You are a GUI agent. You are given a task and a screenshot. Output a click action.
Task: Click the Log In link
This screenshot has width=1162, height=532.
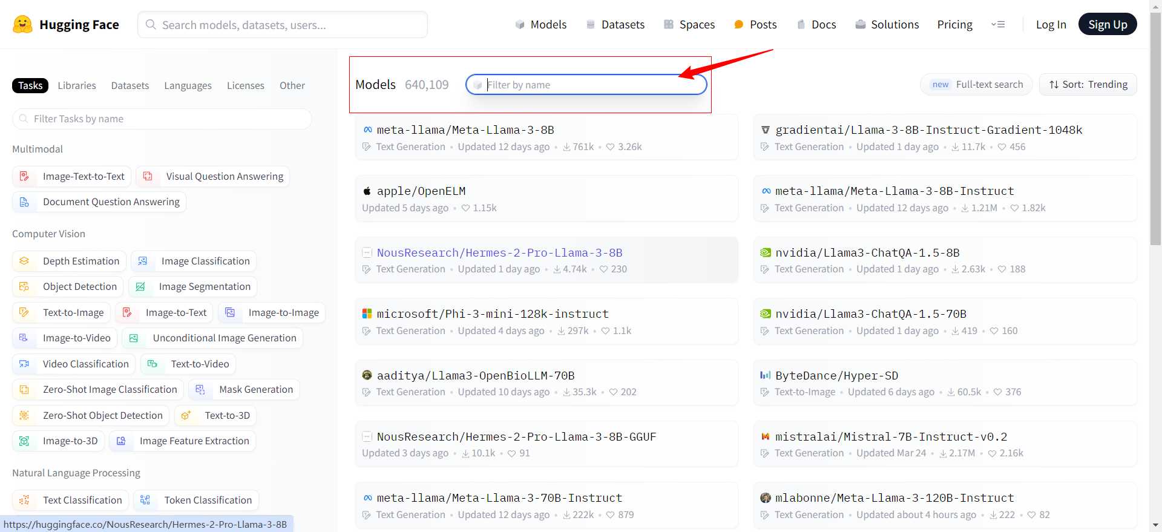(1051, 24)
